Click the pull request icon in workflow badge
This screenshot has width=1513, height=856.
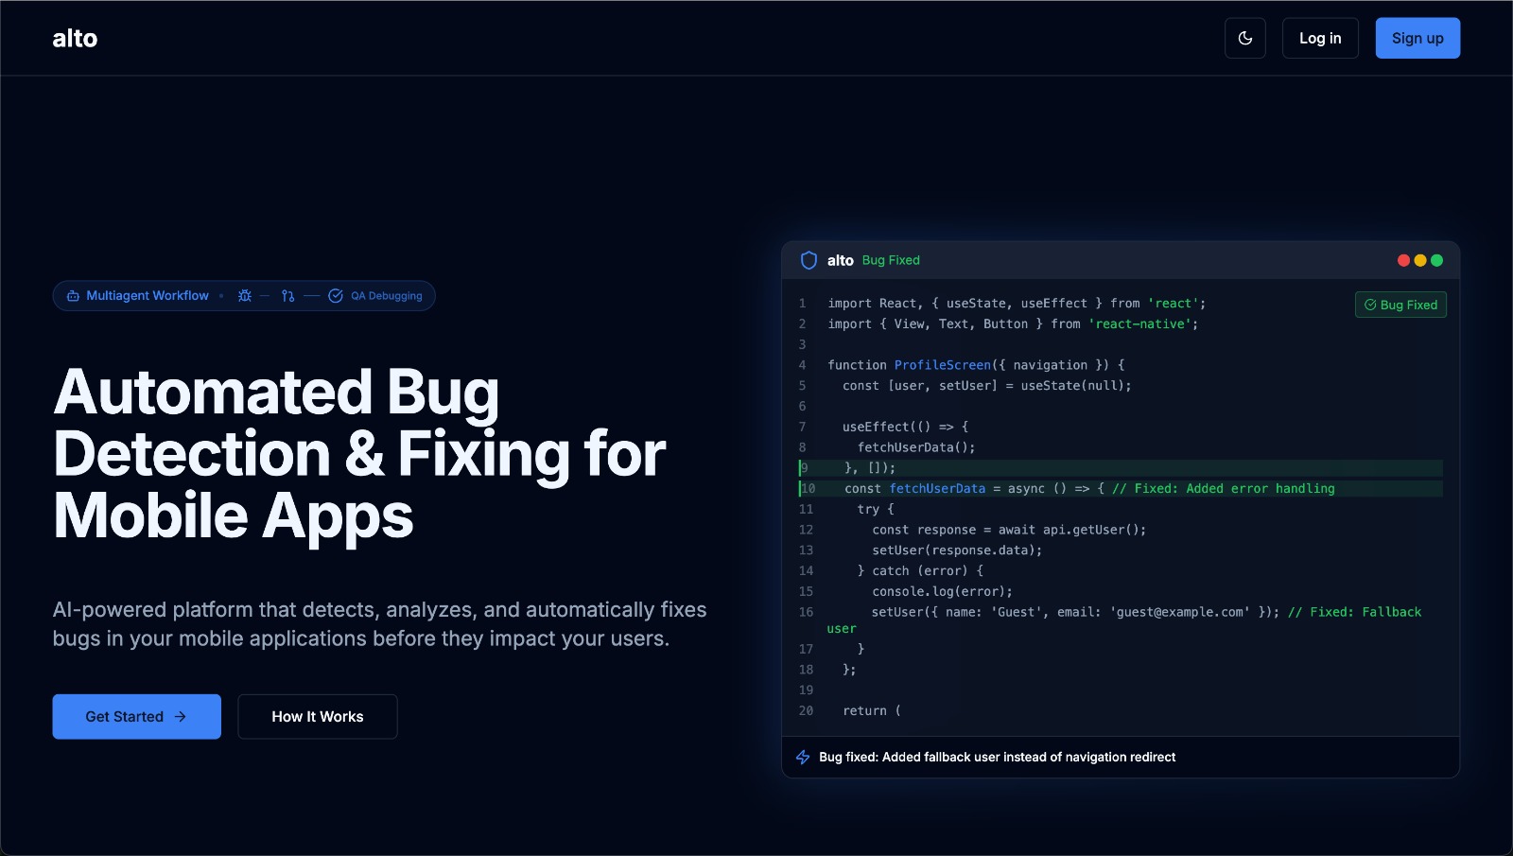point(288,296)
